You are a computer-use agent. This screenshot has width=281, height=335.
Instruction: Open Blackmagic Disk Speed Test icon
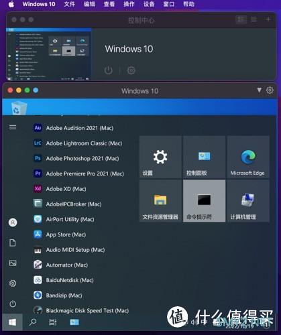click(x=38, y=310)
